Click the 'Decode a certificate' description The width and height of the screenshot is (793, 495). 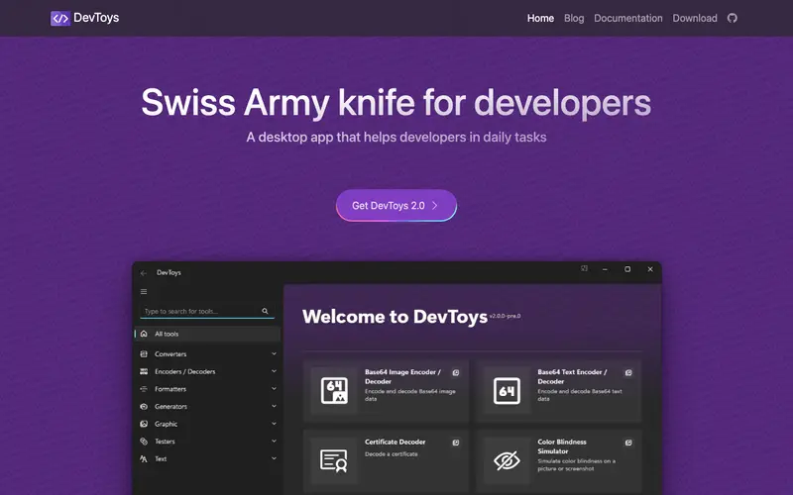tap(392, 454)
